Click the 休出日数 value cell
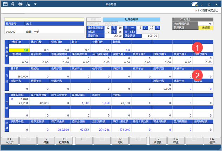The width and height of the screenshot is (222, 151). 40,48
